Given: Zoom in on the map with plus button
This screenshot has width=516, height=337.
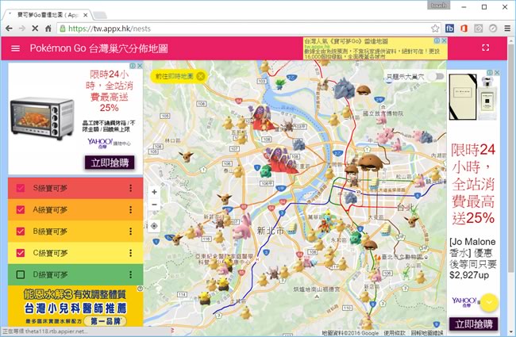Looking at the screenshot, I should 154,192.
